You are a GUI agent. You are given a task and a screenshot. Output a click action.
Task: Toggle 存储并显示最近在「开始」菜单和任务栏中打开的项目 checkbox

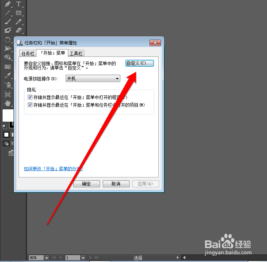[x=30, y=105]
